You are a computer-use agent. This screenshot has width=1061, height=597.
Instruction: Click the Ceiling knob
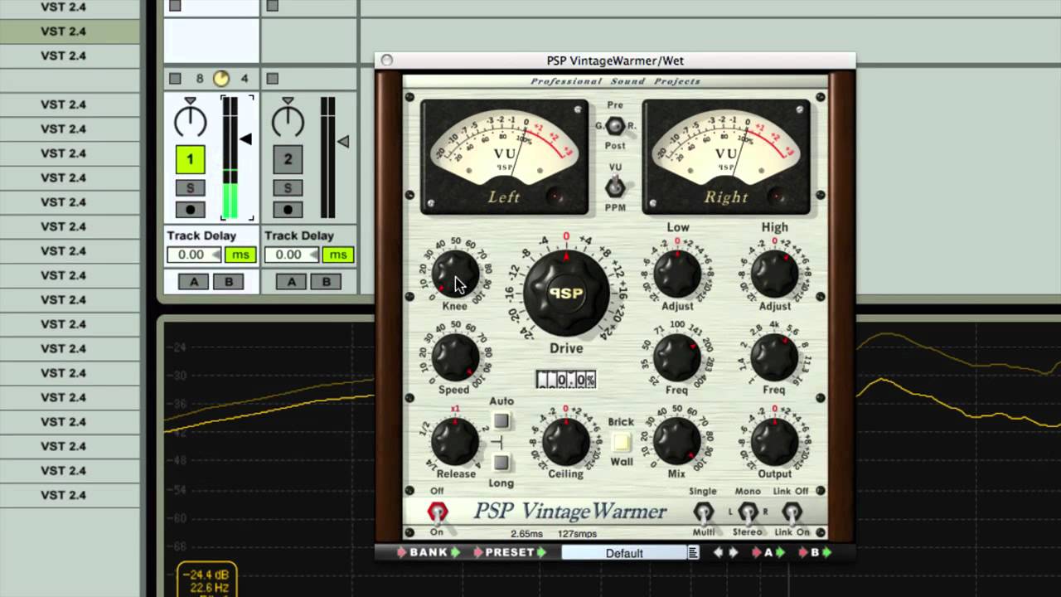[x=565, y=442]
